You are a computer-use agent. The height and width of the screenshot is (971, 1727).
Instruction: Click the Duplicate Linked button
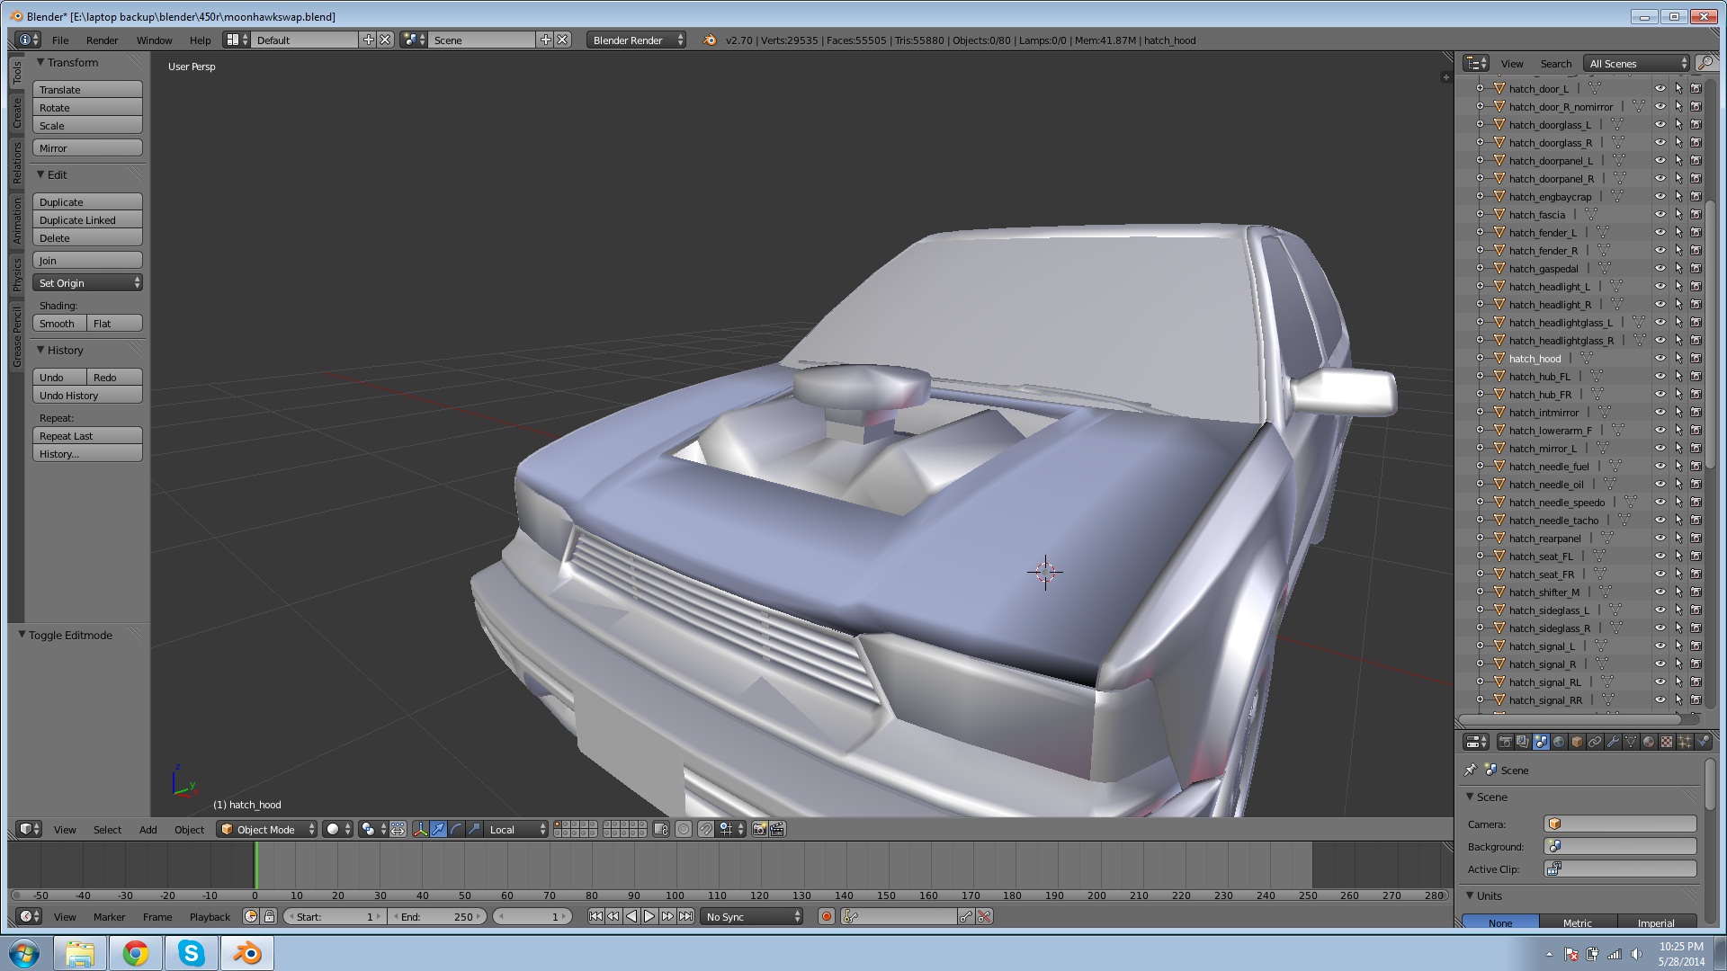click(87, 220)
